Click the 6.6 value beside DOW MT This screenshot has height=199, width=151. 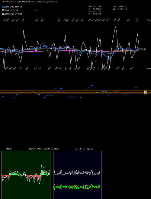click(36, 11)
